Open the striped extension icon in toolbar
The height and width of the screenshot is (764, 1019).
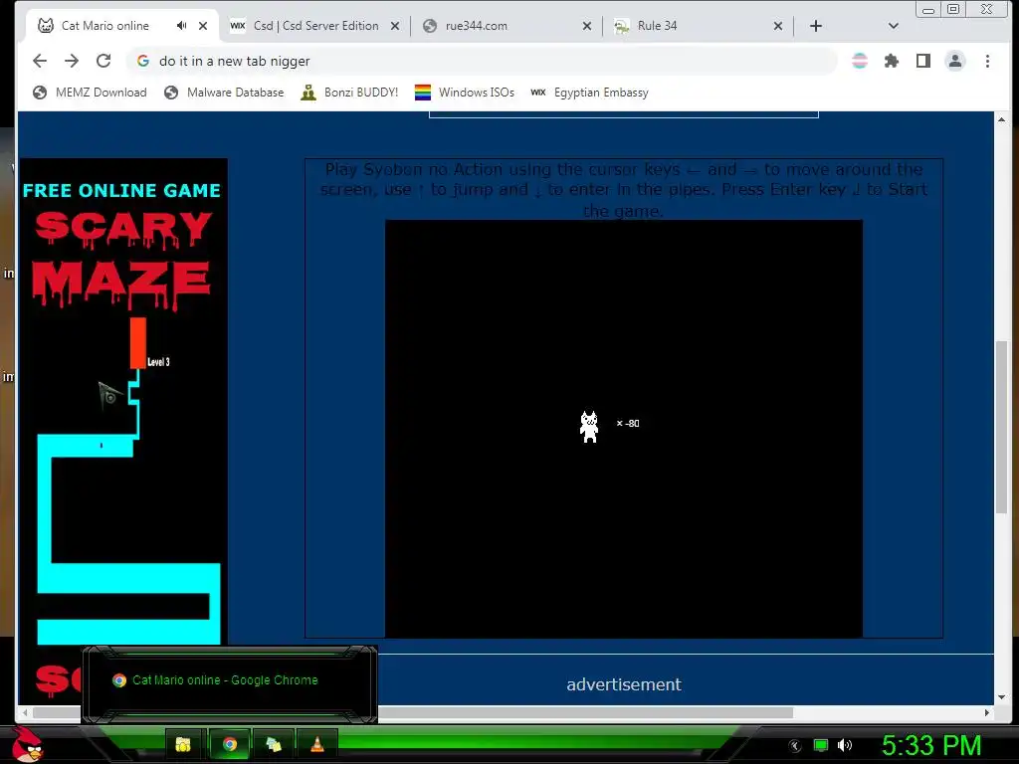click(x=859, y=61)
